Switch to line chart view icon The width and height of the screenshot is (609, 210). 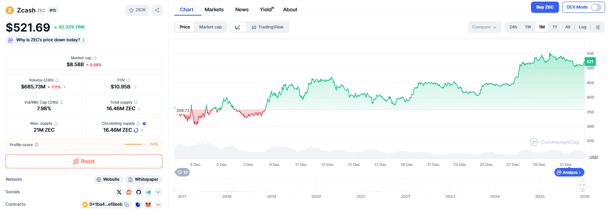point(238,27)
